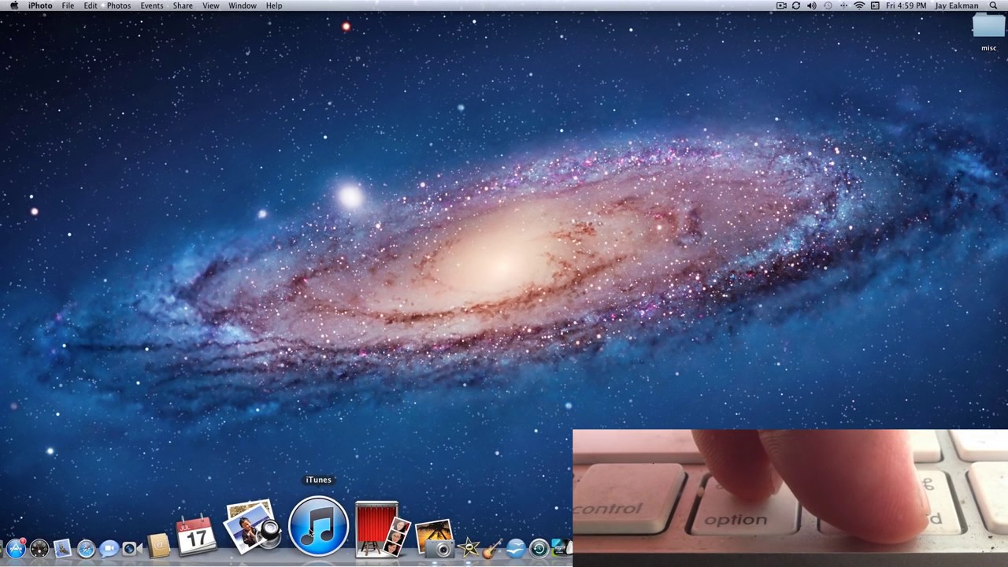Open the Share menu
This screenshot has height=567, width=1008.
183,6
